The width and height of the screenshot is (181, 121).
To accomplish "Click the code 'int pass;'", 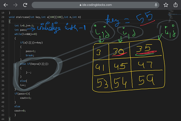I will [21, 30].
